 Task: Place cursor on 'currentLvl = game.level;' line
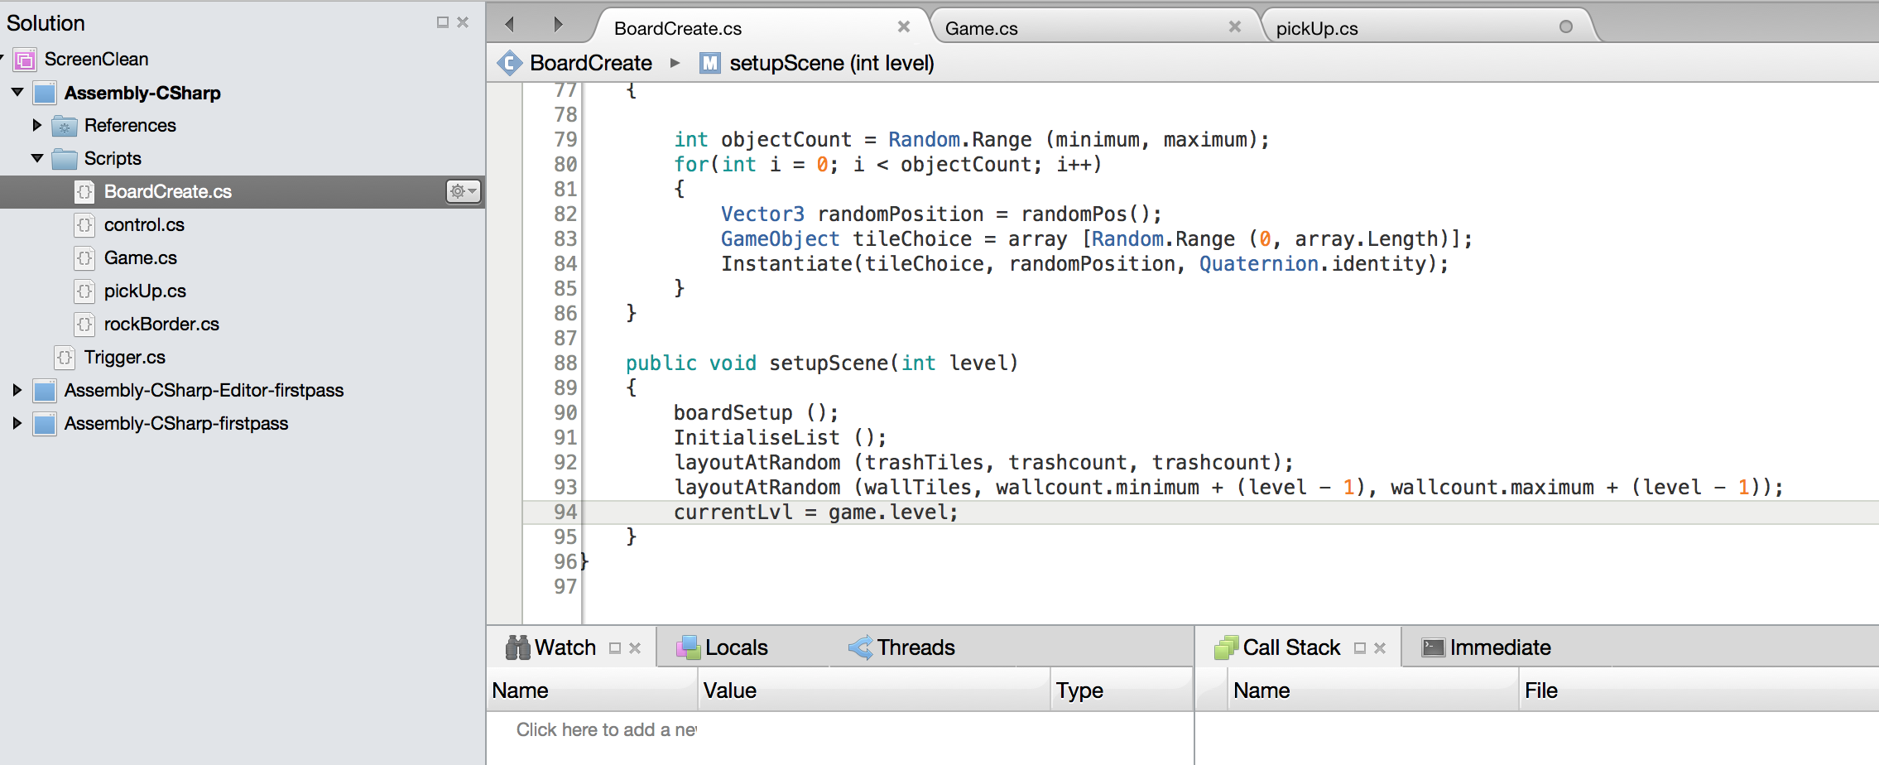(816, 512)
